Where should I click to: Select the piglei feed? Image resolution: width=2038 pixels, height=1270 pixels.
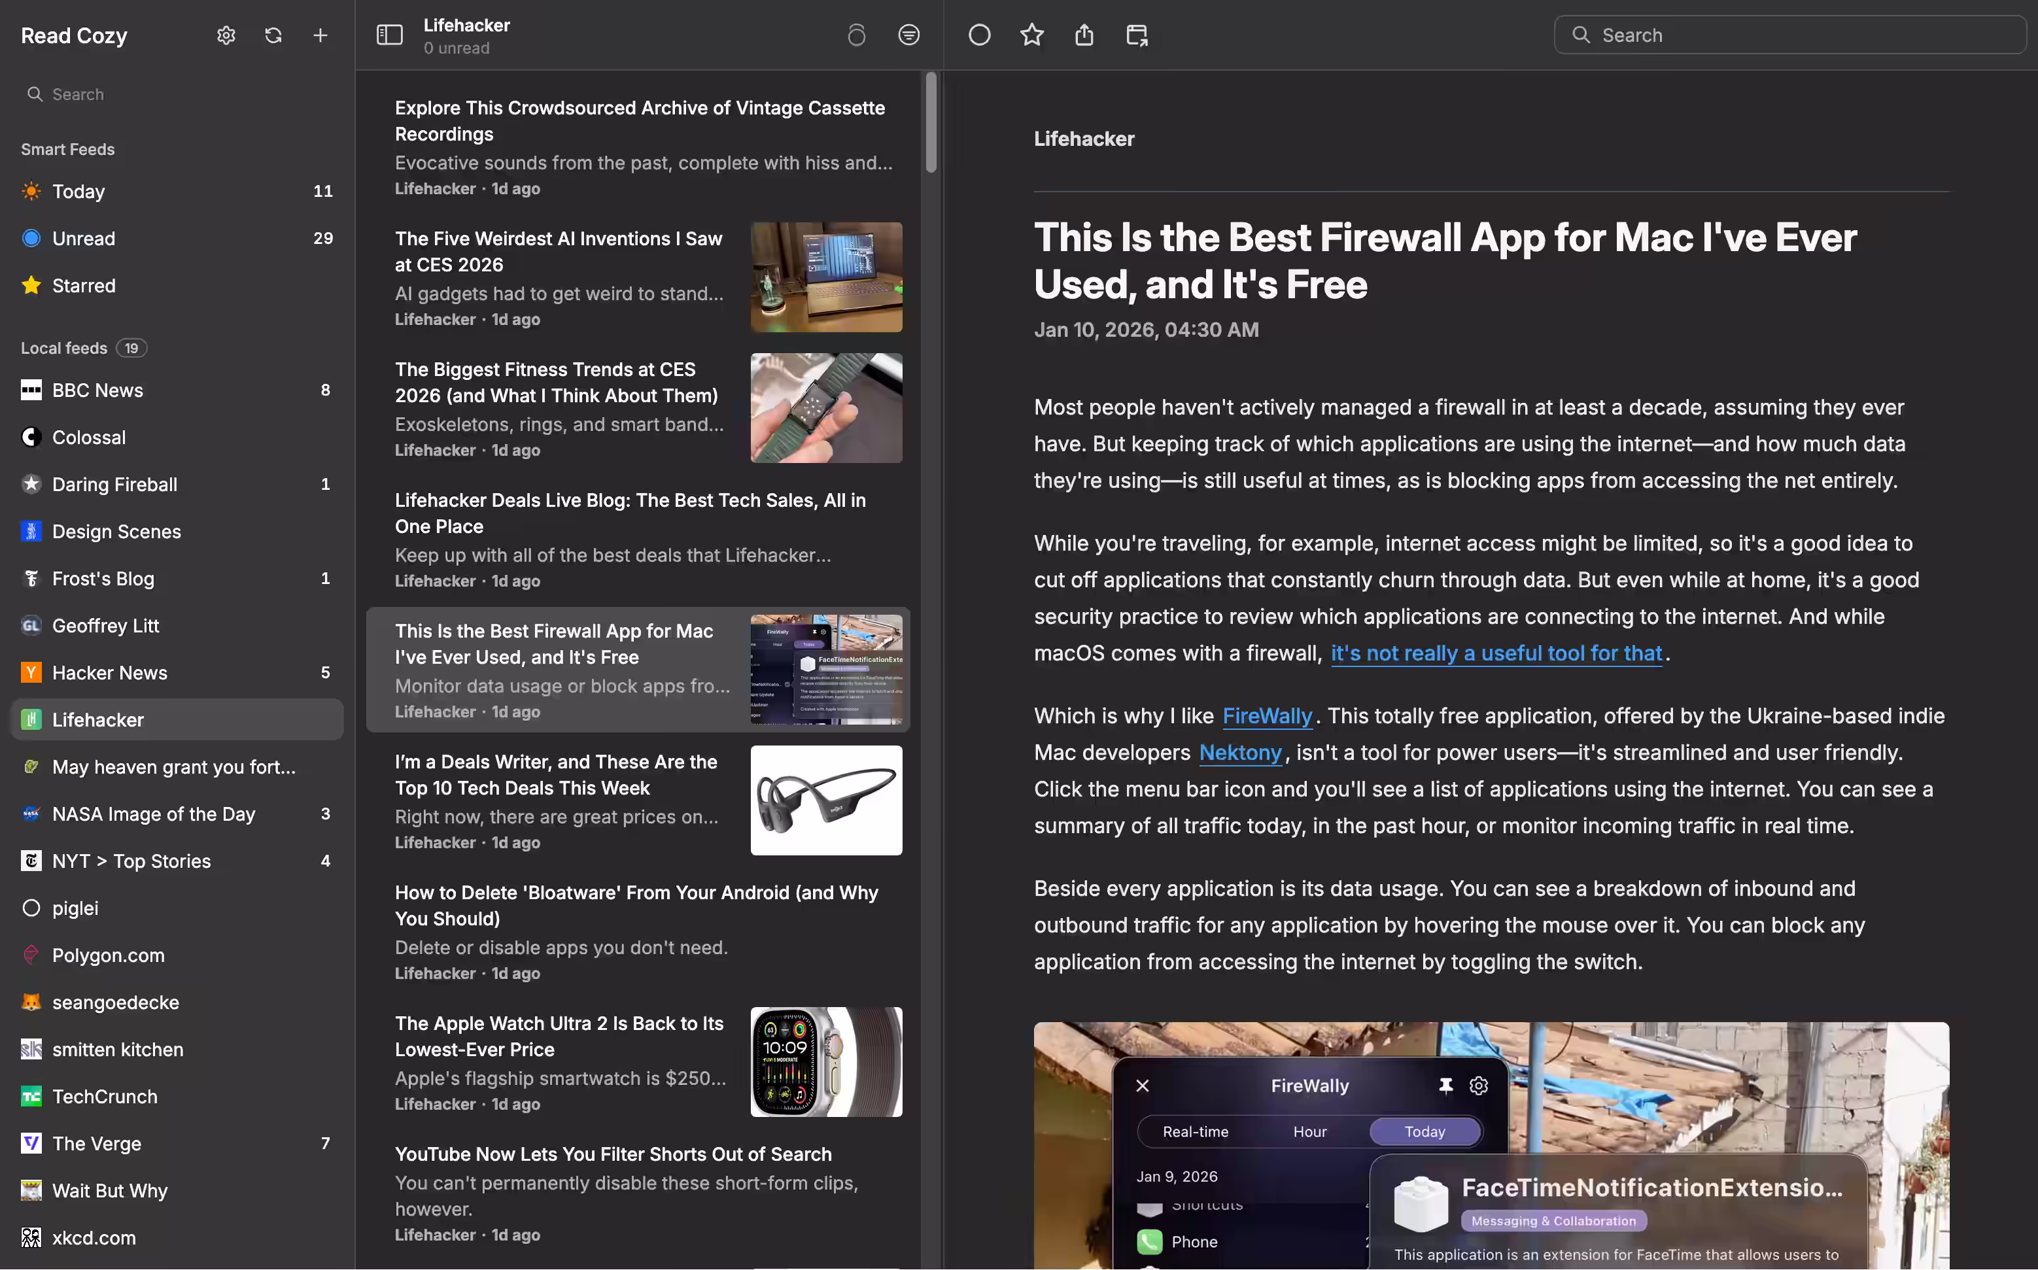pos(177,908)
